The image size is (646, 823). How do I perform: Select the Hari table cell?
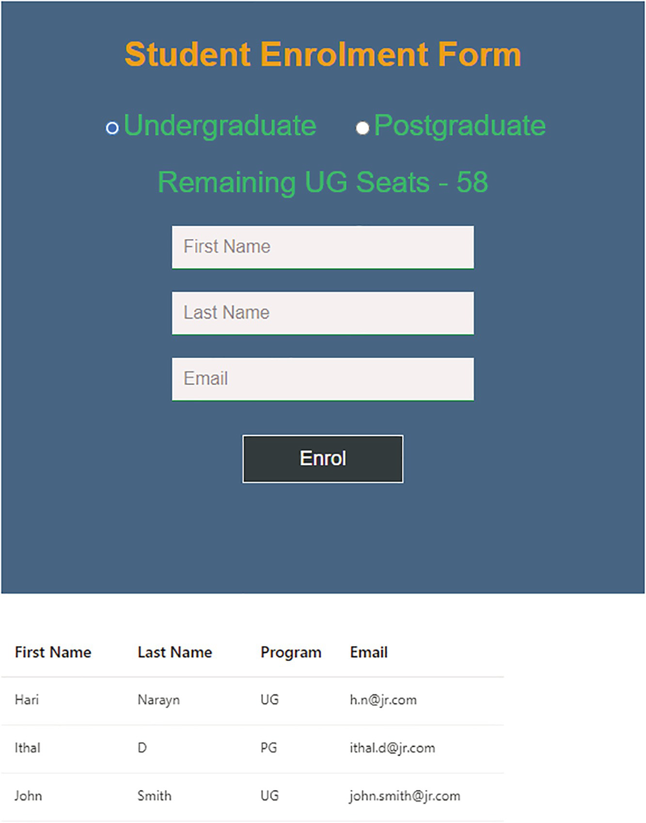[x=27, y=700]
